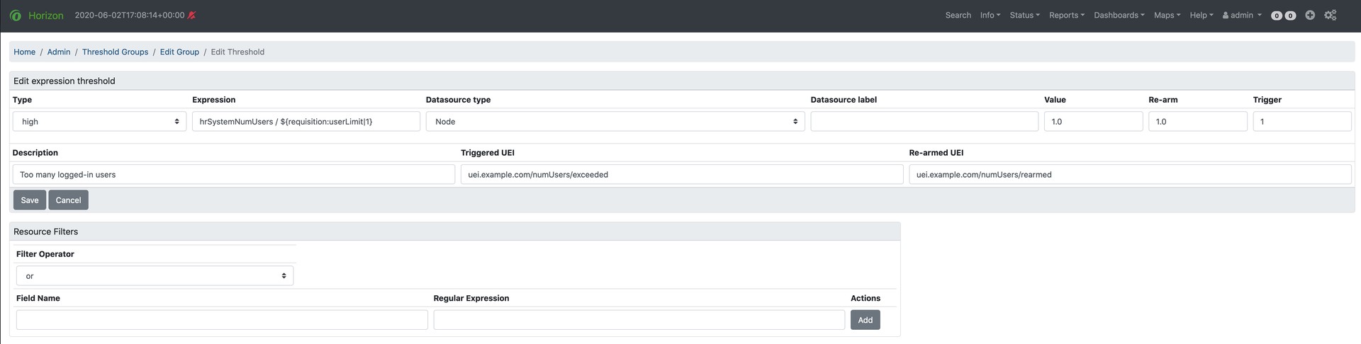The height and width of the screenshot is (344, 1361).
Task: Click the first notification count badge
Action: pos(1277,16)
